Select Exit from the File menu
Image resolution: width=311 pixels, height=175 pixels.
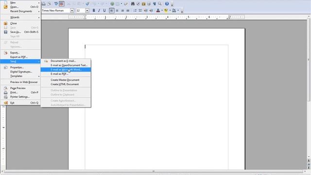(20, 103)
